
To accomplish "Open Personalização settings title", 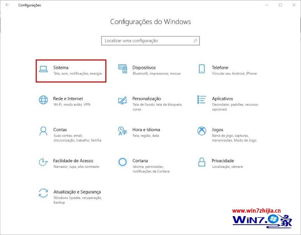I will tap(147, 99).
